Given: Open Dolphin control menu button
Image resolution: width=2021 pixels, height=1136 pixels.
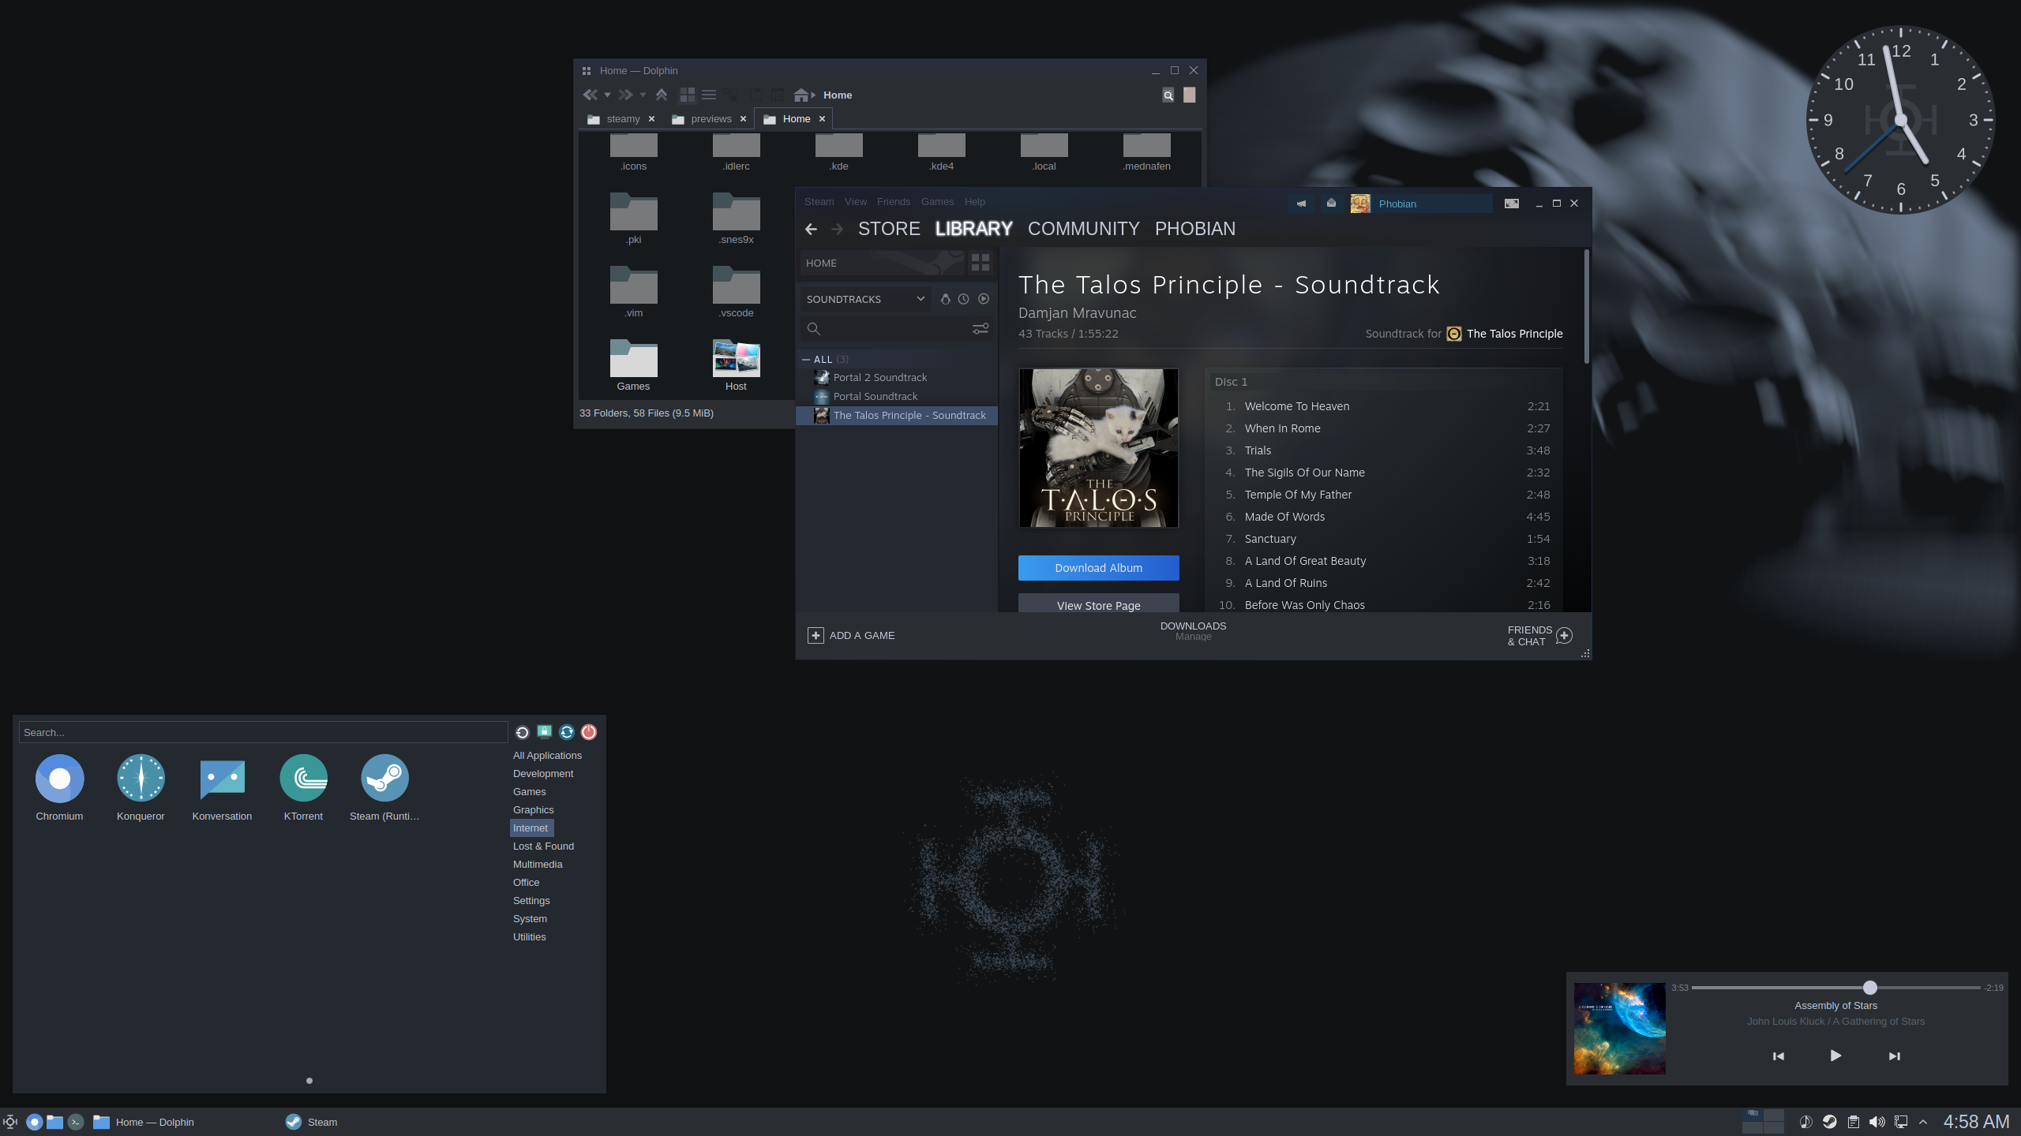Looking at the screenshot, I should [x=1190, y=95].
